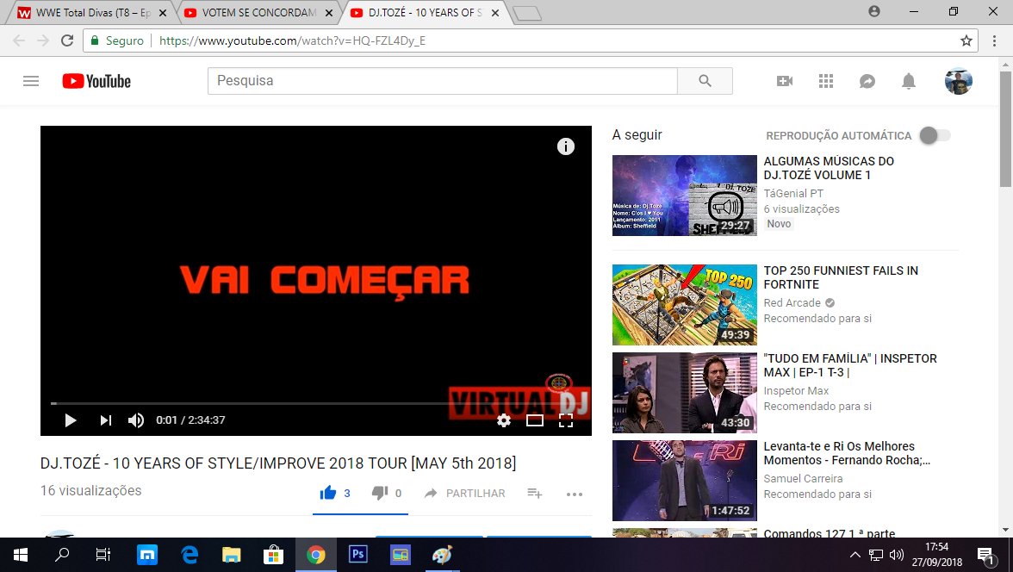Open more actions ellipsis under video

click(575, 494)
